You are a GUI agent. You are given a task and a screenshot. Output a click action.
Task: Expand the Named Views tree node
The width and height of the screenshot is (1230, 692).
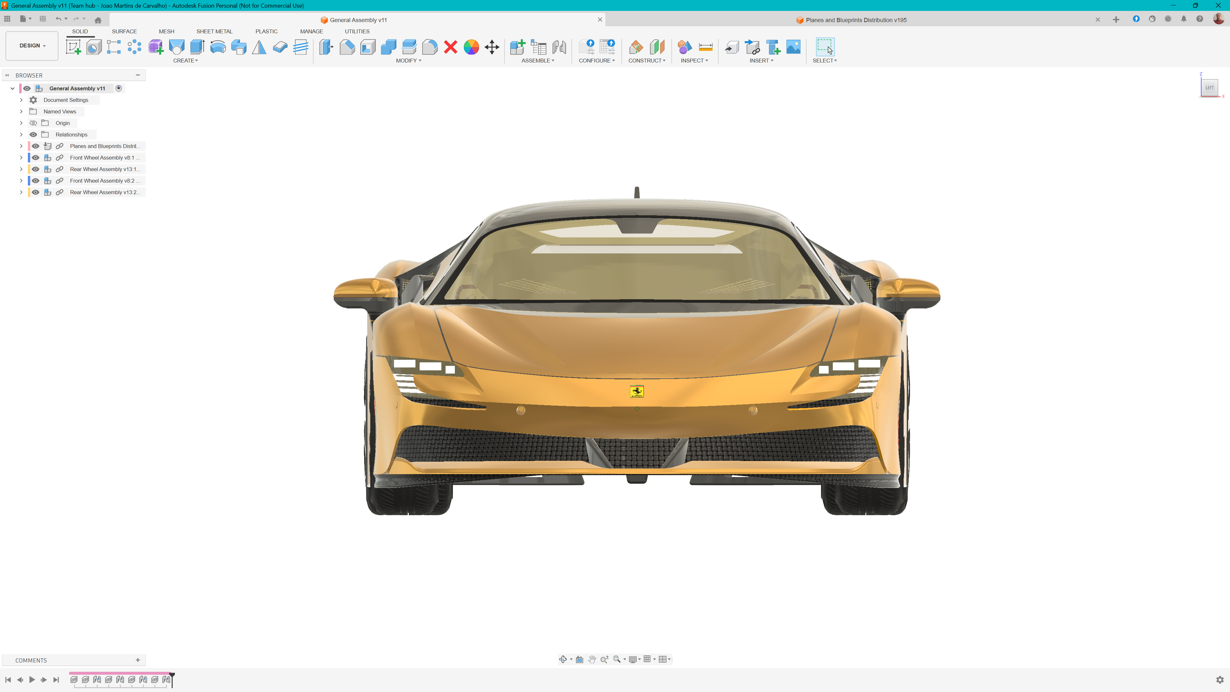(x=21, y=112)
